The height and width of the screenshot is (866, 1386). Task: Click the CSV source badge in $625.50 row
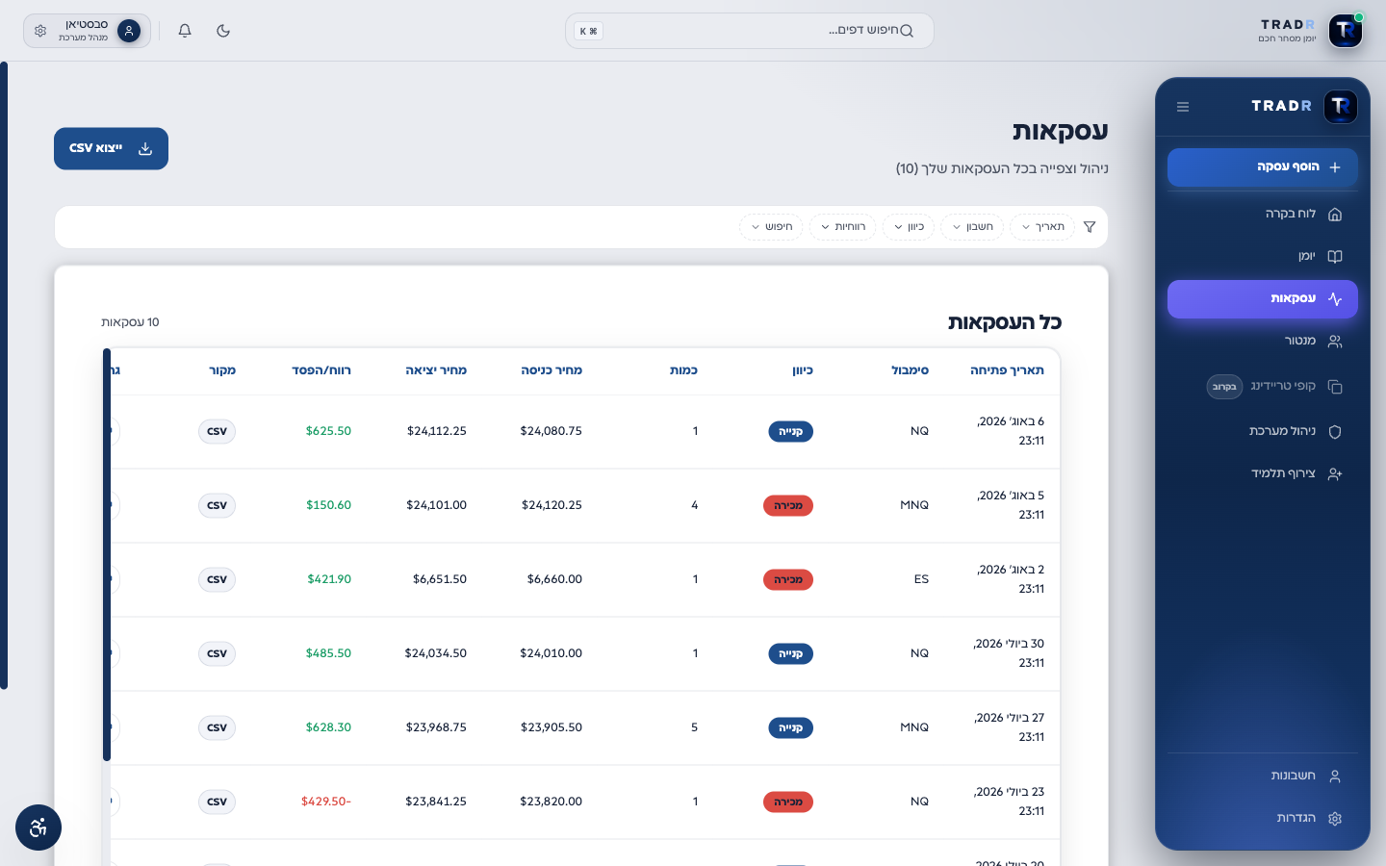[218, 432]
